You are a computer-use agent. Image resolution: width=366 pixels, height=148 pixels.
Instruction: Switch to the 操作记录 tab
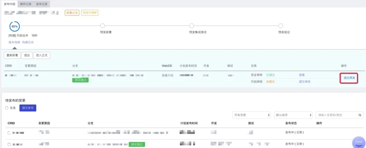[x=26, y=4]
